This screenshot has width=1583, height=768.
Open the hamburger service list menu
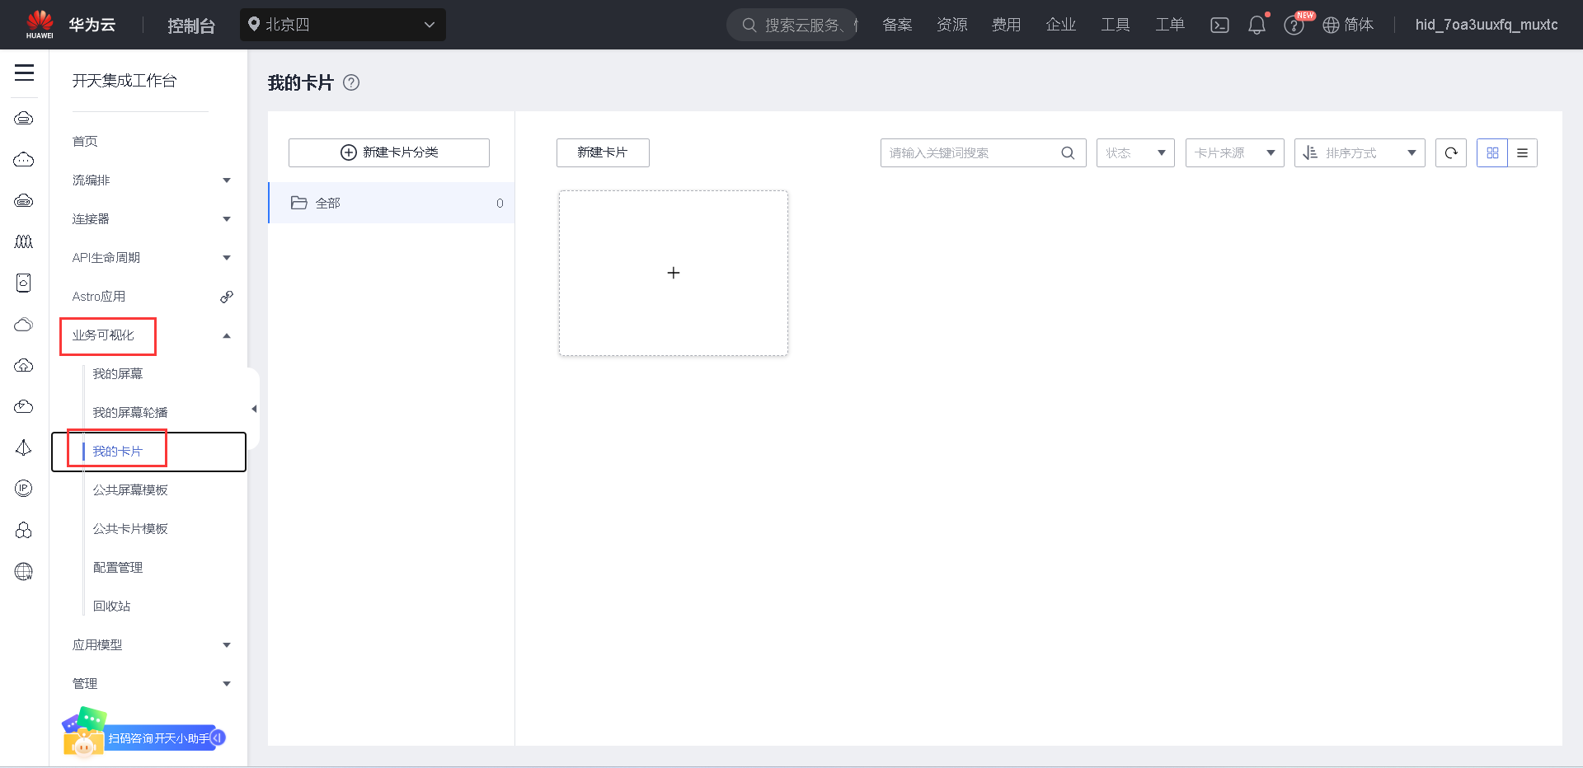click(25, 73)
